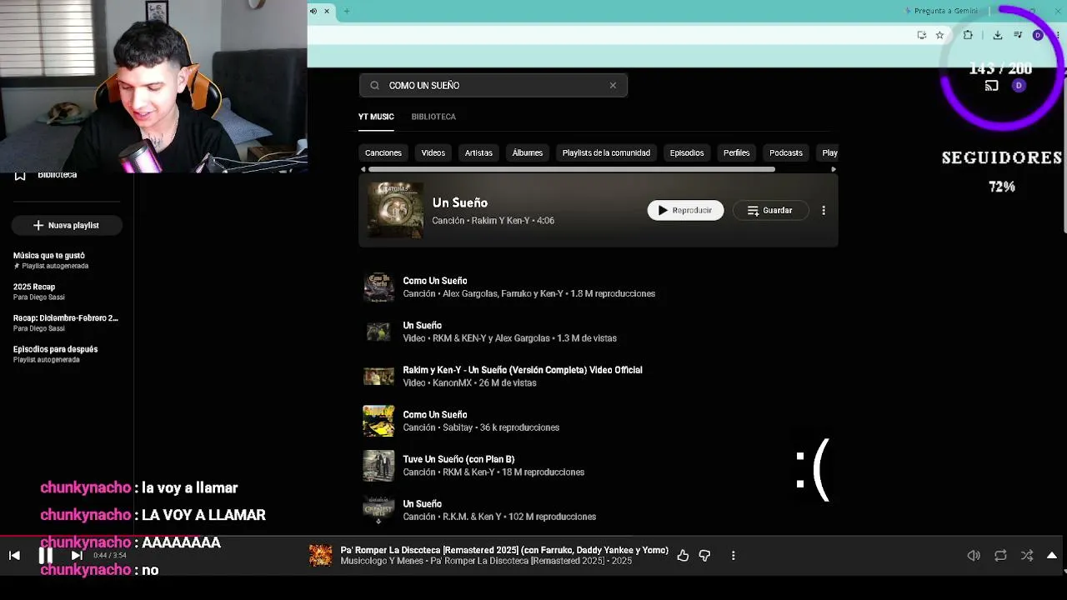Image resolution: width=1067 pixels, height=600 pixels.
Task: Open more options for Un Sueño top result
Action: click(824, 211)
